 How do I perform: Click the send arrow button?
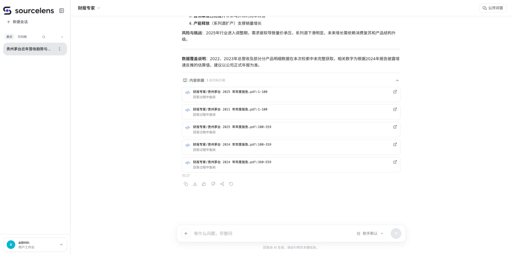pyautogui.click(x=396, y=234)
